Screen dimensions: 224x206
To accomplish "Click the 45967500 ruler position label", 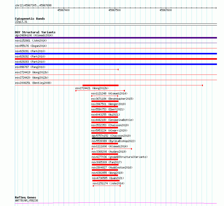I will [x=115, y=10].
